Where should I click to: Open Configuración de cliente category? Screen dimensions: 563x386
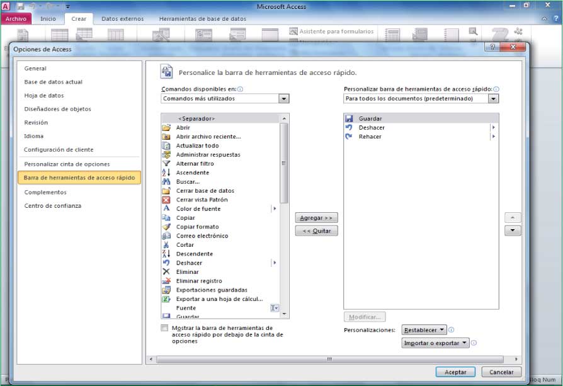[x=59, y=149]
